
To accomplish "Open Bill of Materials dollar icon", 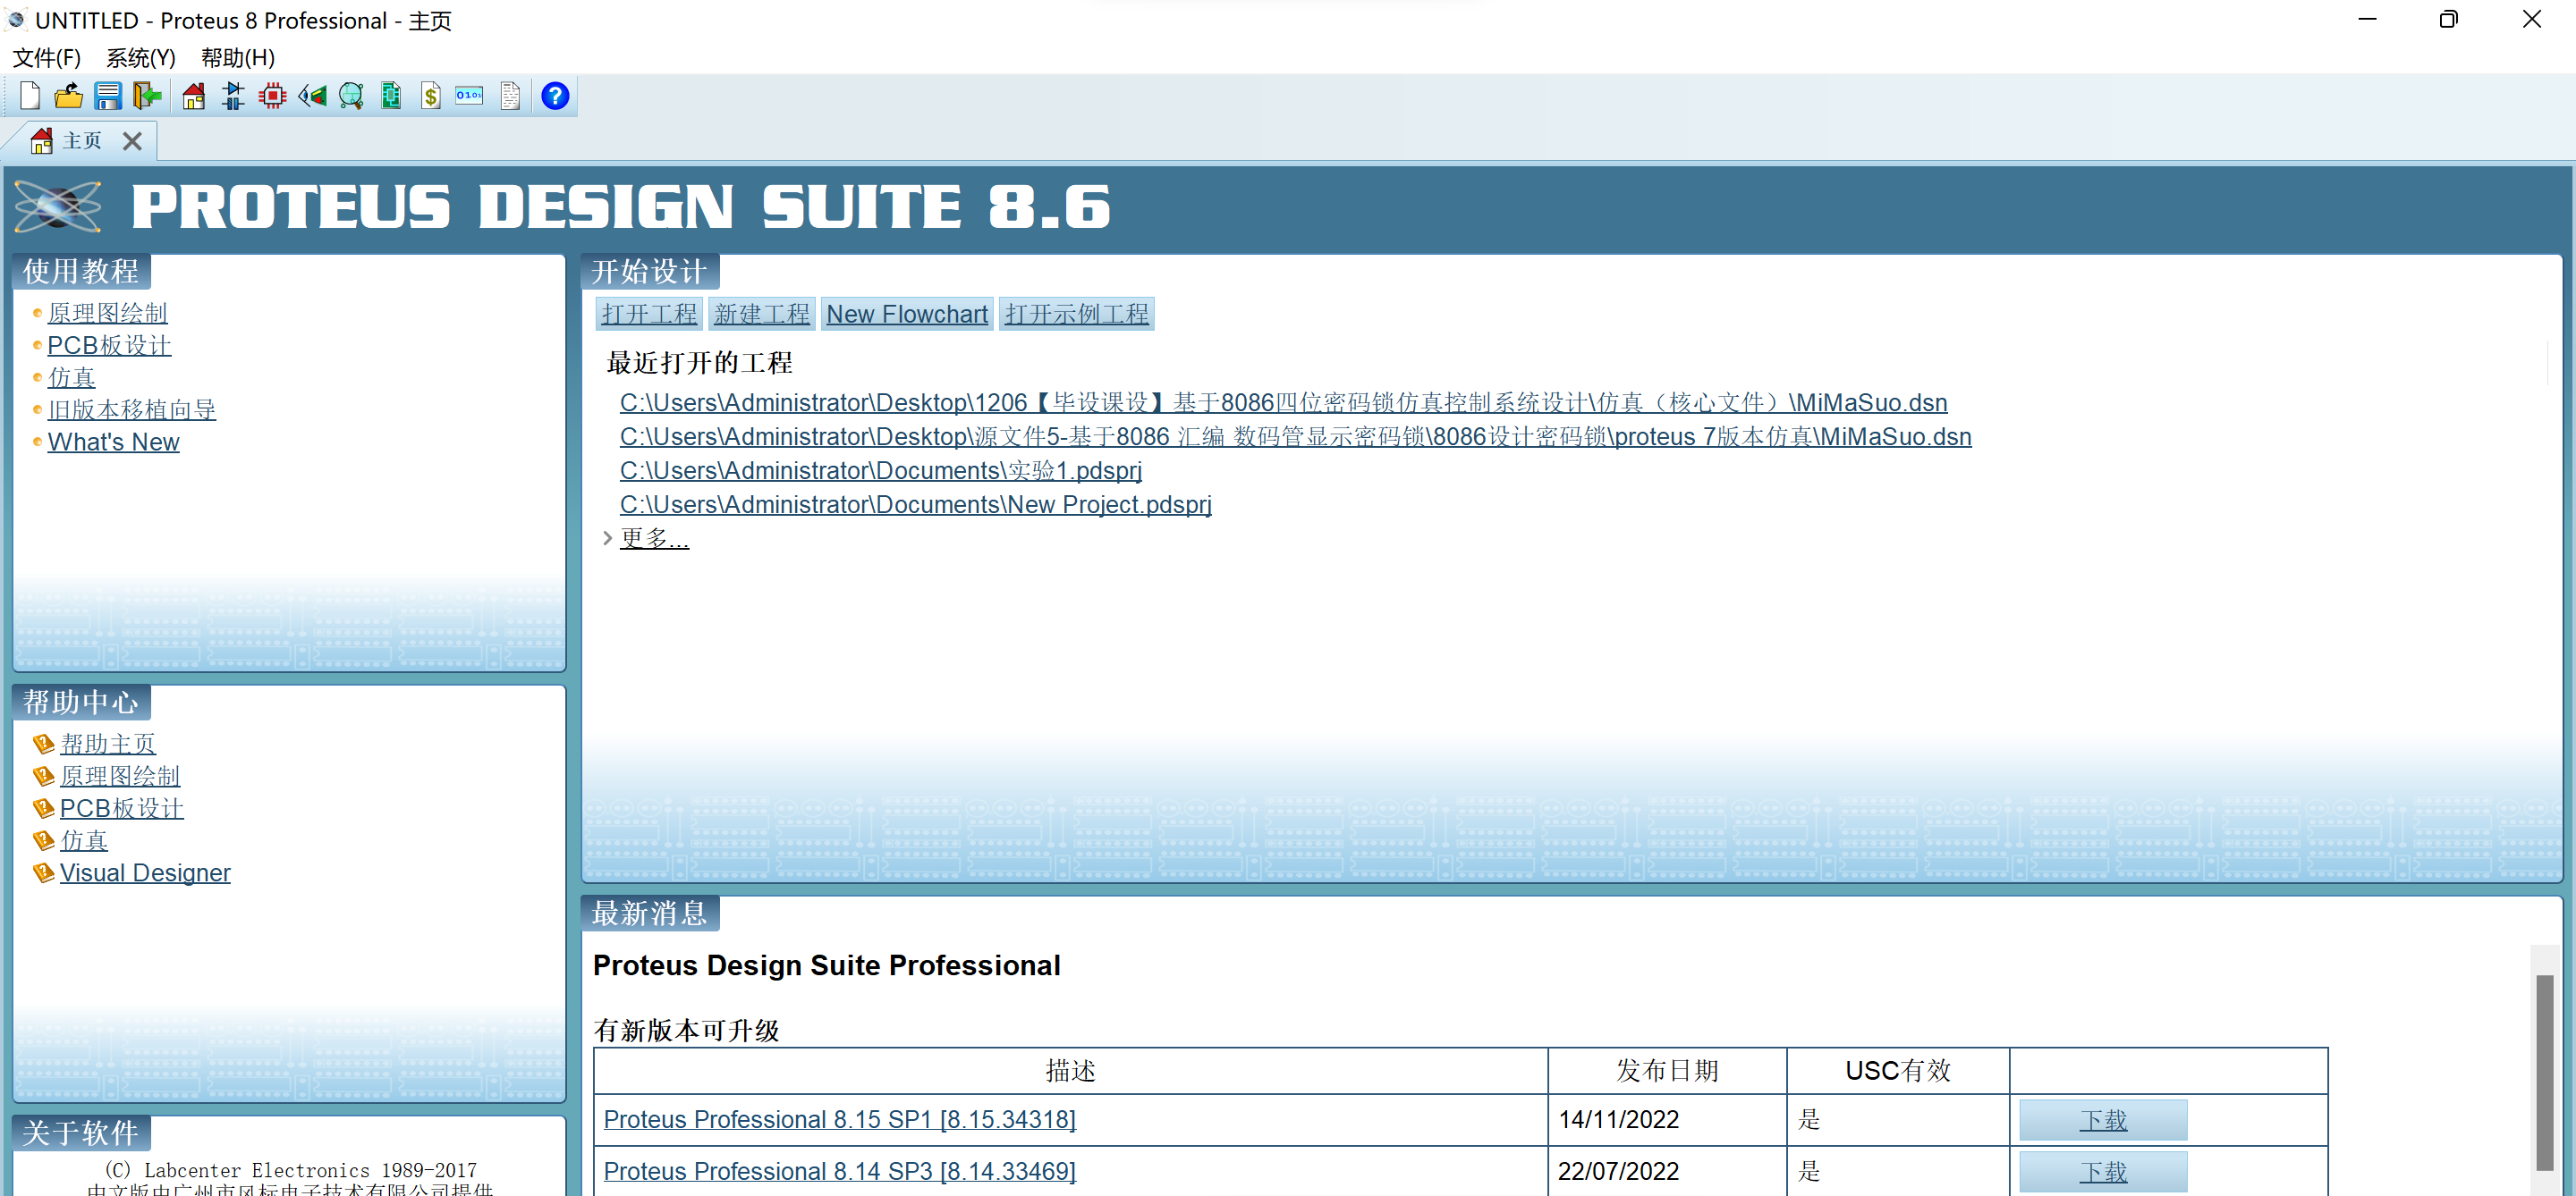I will click(430, 96).
